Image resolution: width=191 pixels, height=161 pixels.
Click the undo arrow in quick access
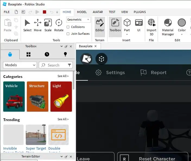[x=52, y=12]
